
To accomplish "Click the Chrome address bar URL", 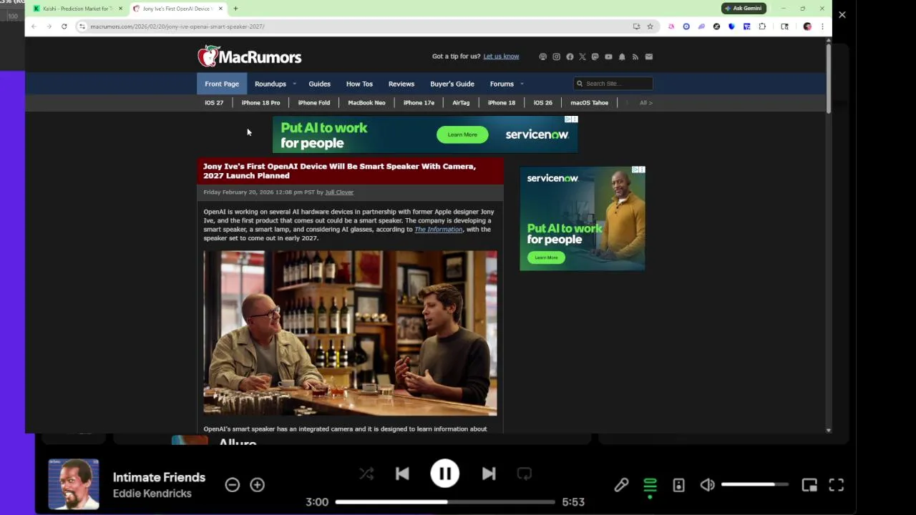I will tap(177, 26).
